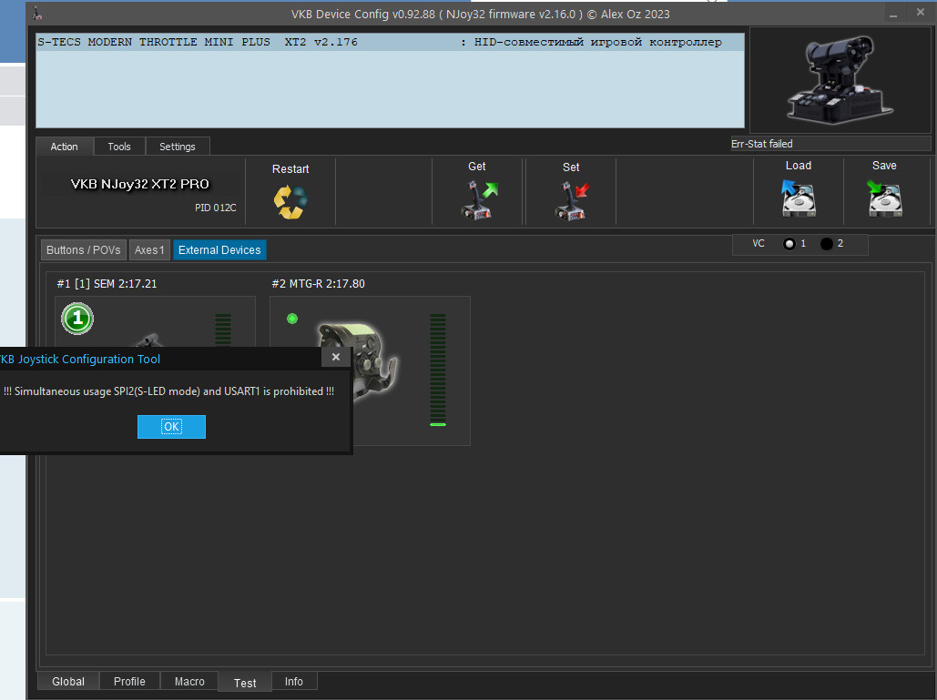Image resolution: width=937 pixels, height=700 pixels.
Task: Open the Info bottom tab
Action: tap(294, 681)
